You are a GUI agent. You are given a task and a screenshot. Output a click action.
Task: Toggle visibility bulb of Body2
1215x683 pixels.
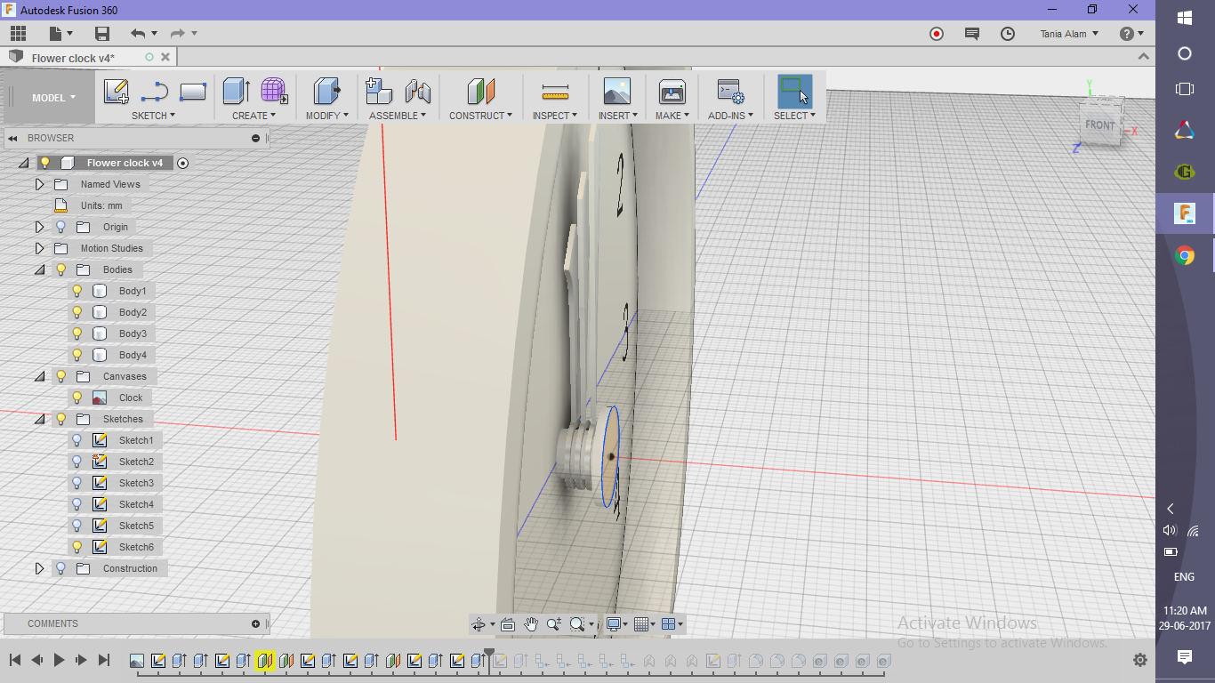[77, 312]
